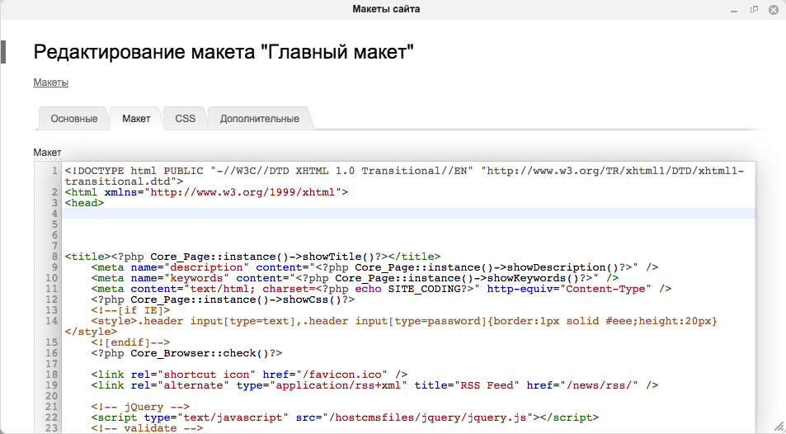This screenshot has width=786, height=434.
Task: Click the meta keywords line
Action: tap(355, 278)
